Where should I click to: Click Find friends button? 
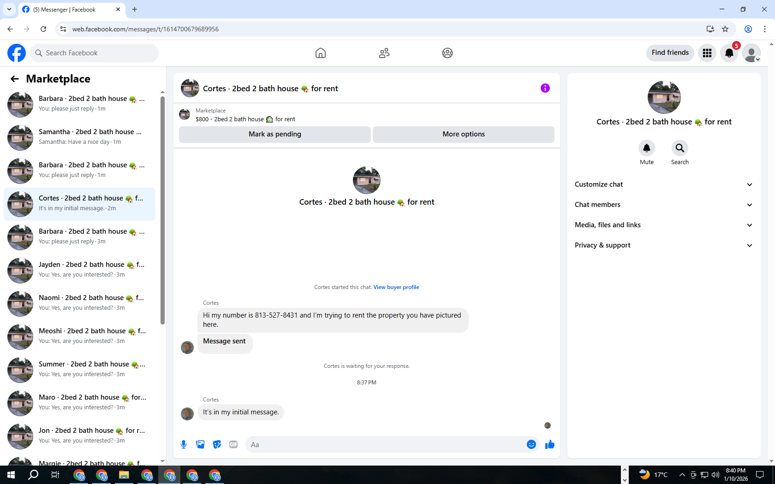[x=670, y=53]
